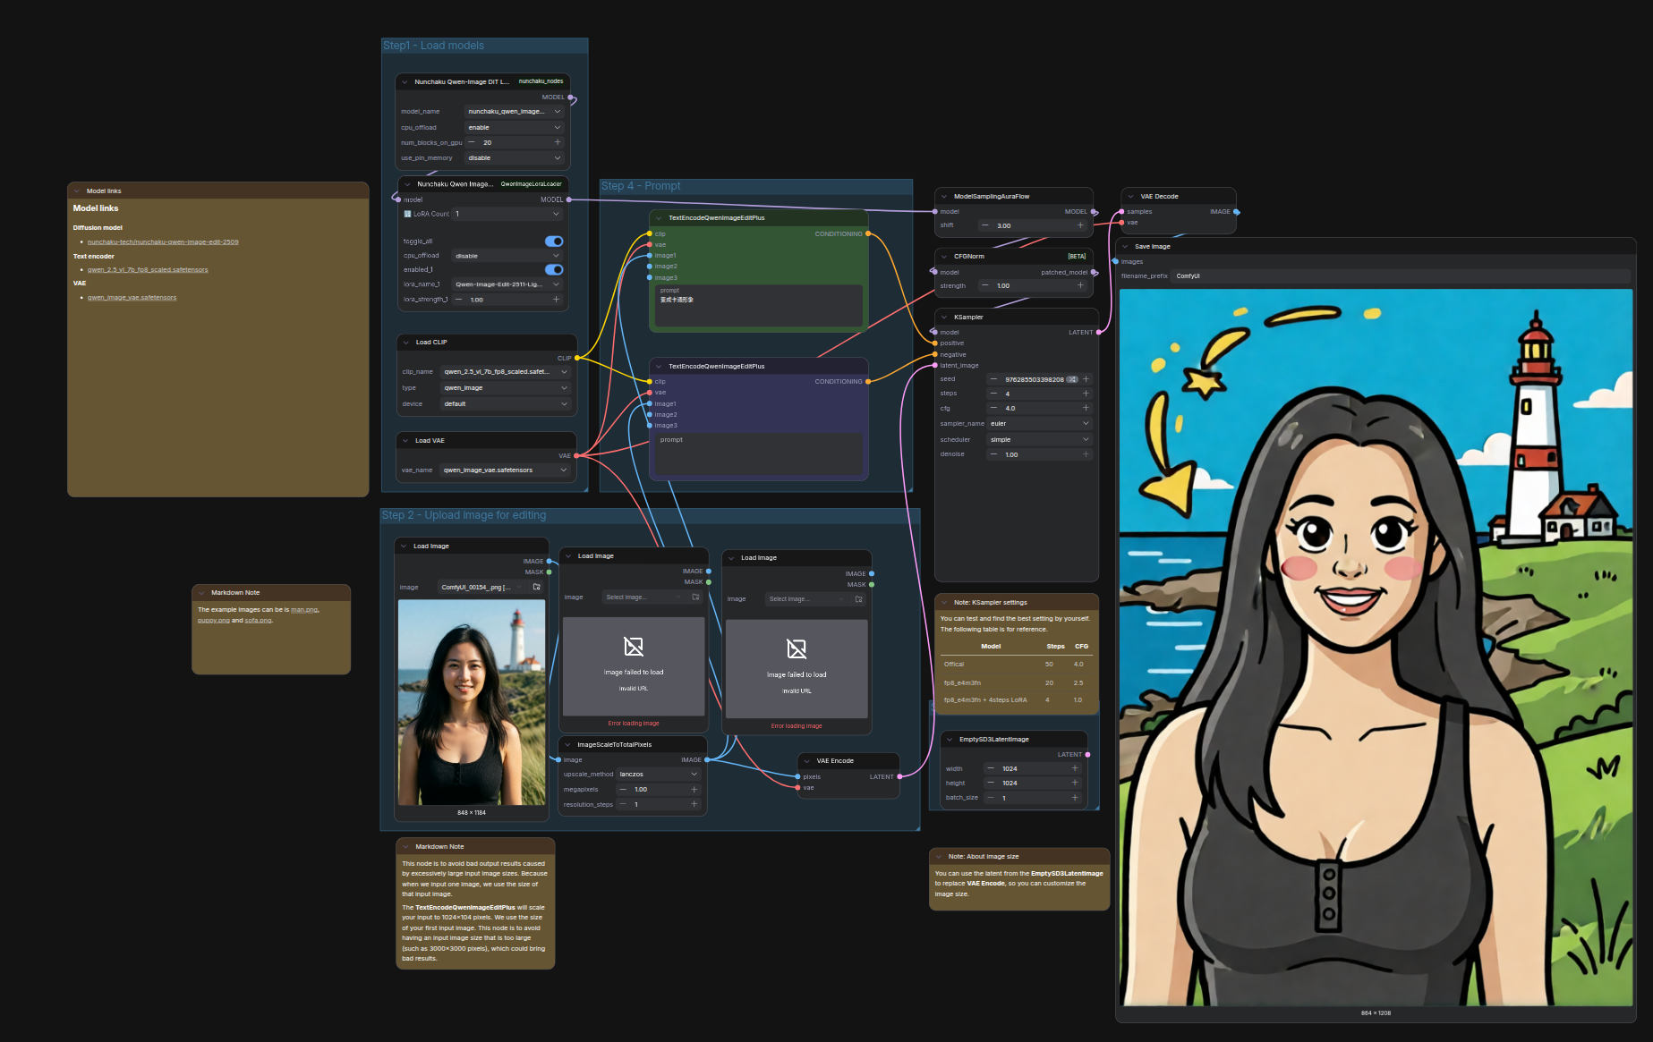Click the minus icon for megapixels value
The height and width of the screenshot is (1042, 1653).
[x=624, y=790]
